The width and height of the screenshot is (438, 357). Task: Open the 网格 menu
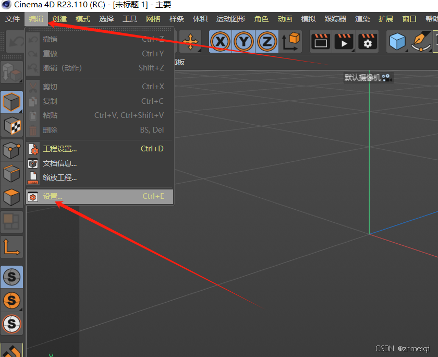tap(153, 19)
